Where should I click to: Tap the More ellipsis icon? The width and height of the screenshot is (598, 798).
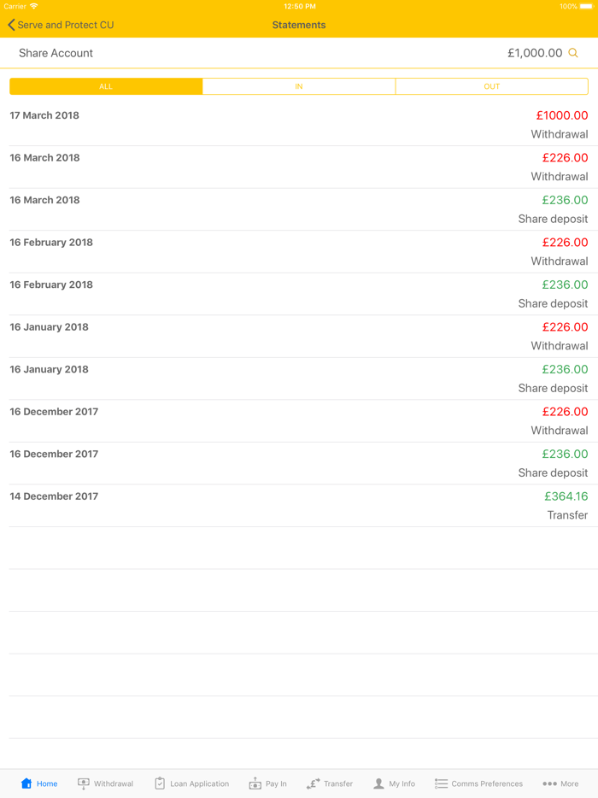[x=549, y=783]
